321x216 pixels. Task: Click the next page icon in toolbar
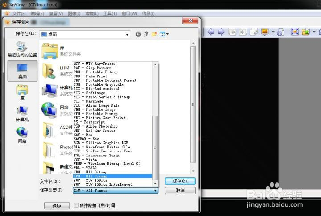coord(243,32)
